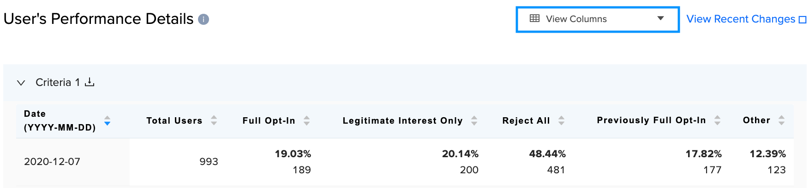Sort by Full Opt-In sort arrows
This screenshot has height=188, width=809.
coord(306,120)
